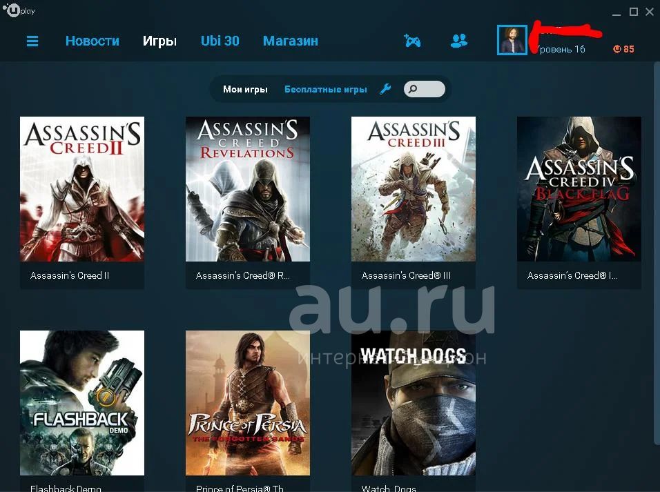
Task: Click the "Assassin's Creed® III" title label
Action: [406, 275]
